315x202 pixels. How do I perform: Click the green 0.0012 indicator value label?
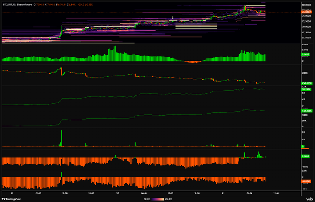click(305, 55)
